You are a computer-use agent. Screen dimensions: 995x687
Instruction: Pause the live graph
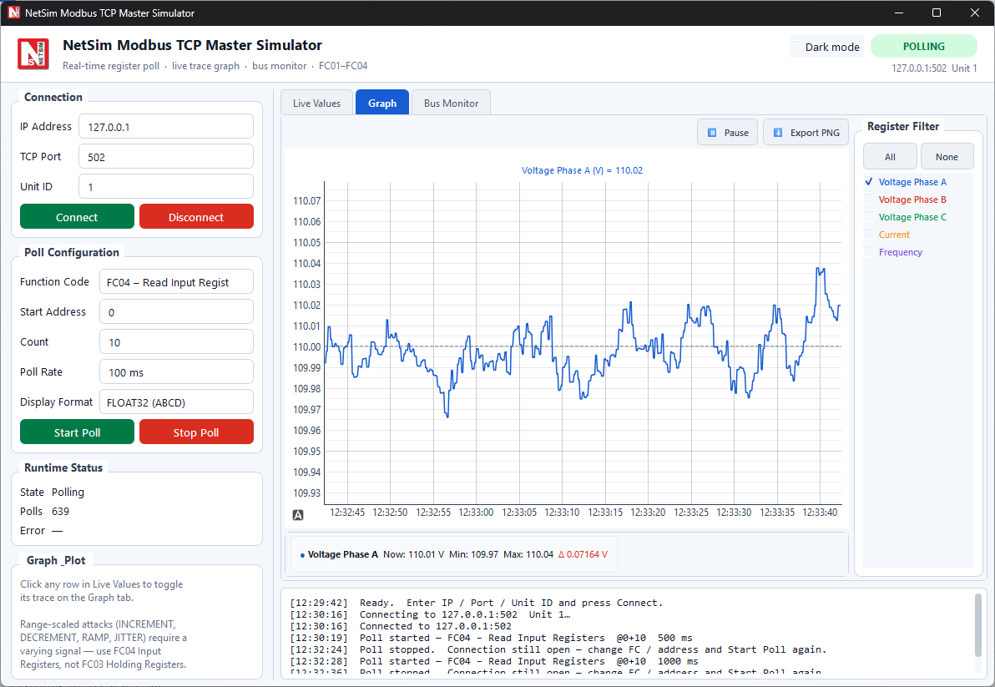[x=727, y=133]
